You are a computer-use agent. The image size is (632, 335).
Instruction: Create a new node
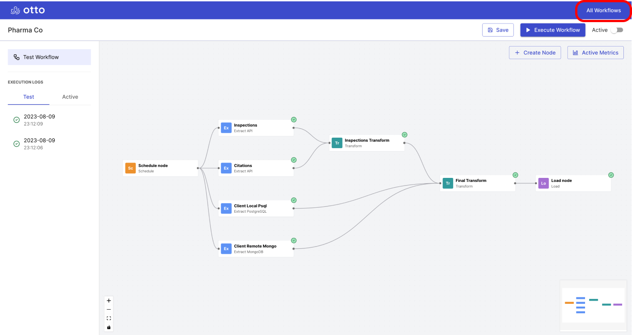(x=535, y=52)
